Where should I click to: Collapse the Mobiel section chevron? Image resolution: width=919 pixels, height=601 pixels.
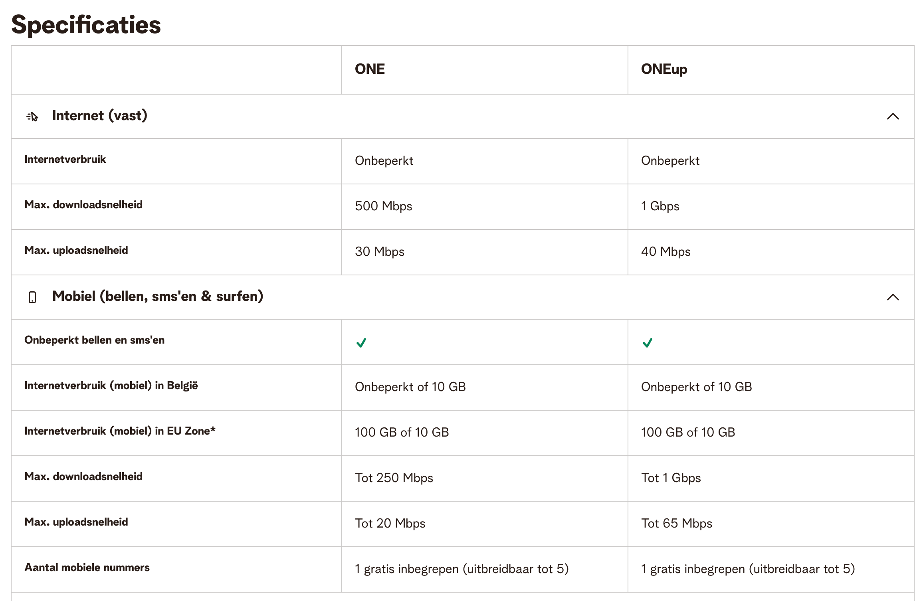pyautogui.click(x=893, y=297)
